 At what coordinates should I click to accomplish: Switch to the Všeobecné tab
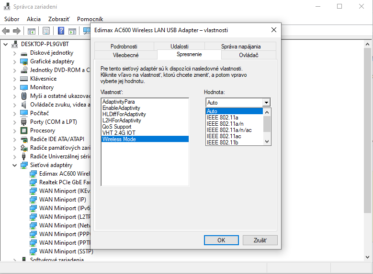[x=125, y=55]
